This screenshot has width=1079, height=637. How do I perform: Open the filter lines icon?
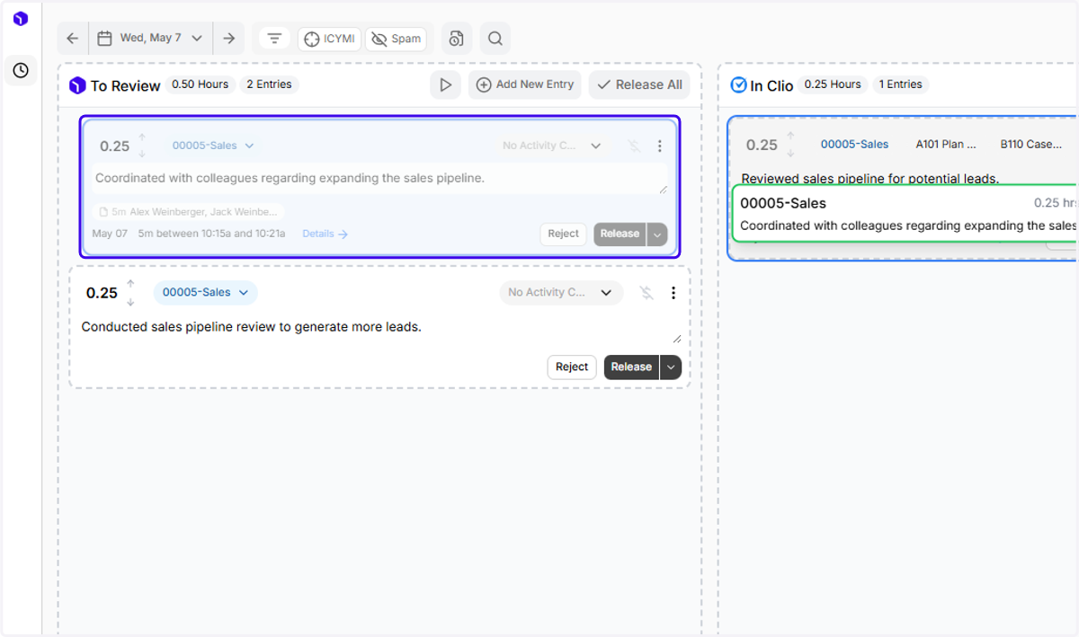(275, 39)
